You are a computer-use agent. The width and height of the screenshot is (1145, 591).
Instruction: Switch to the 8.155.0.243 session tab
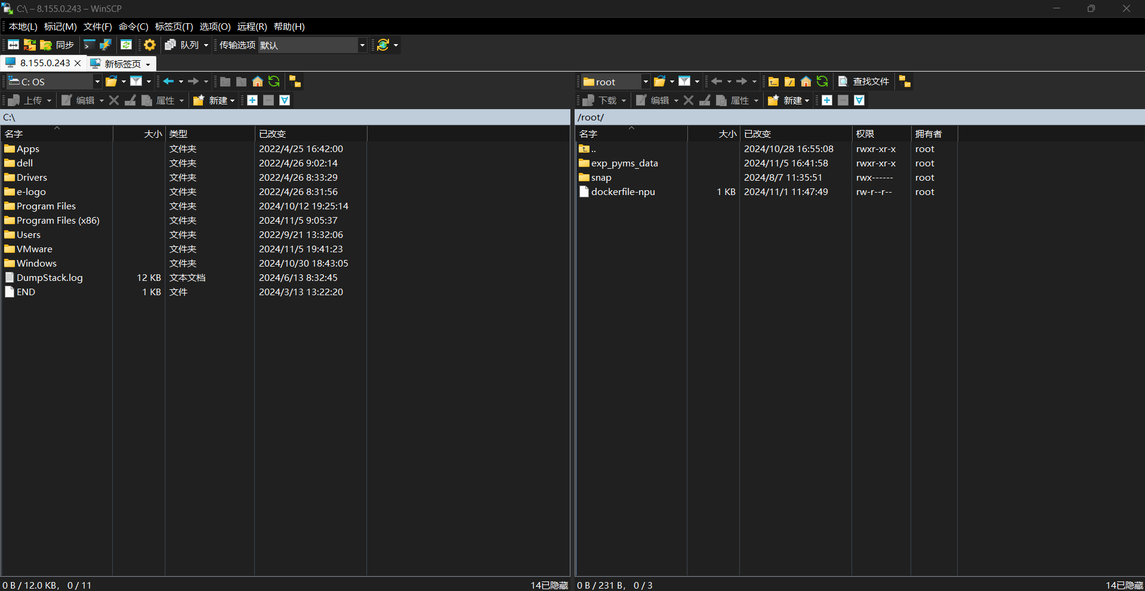click(45, 63)
